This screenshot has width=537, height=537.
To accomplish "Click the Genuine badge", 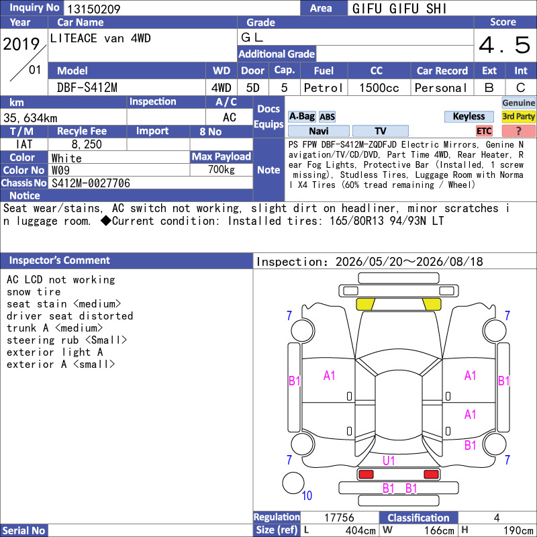I will tap(518, 103).
